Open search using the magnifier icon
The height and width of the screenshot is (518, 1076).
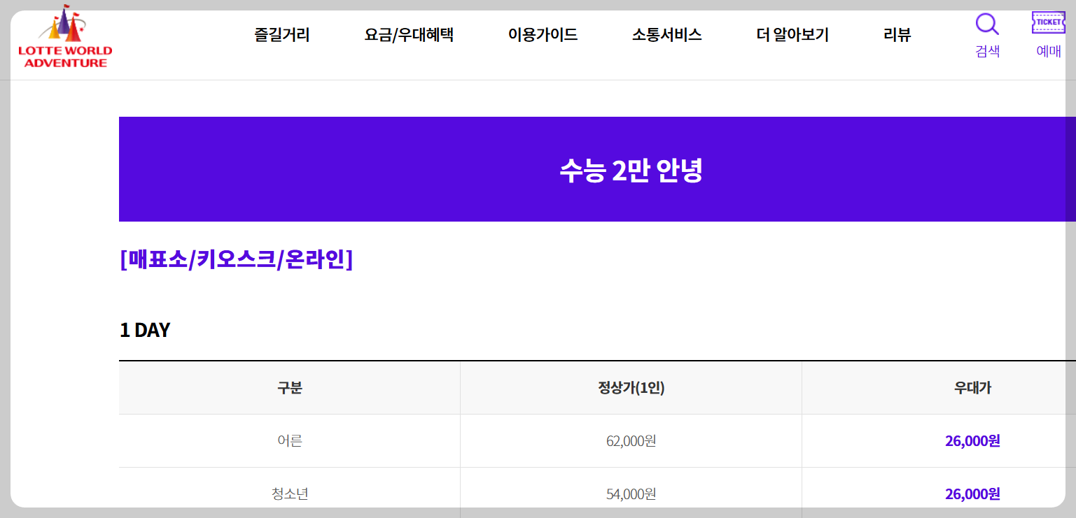pos(986,24)
